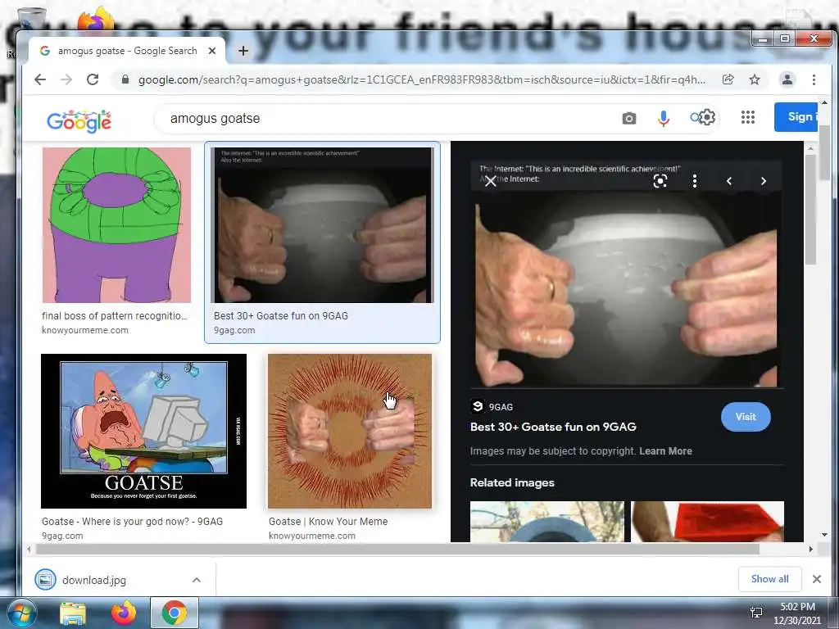839x629 pixels.
Task: Open Patrick GOATSE poster thumbnail
Action: coord(144,431)
